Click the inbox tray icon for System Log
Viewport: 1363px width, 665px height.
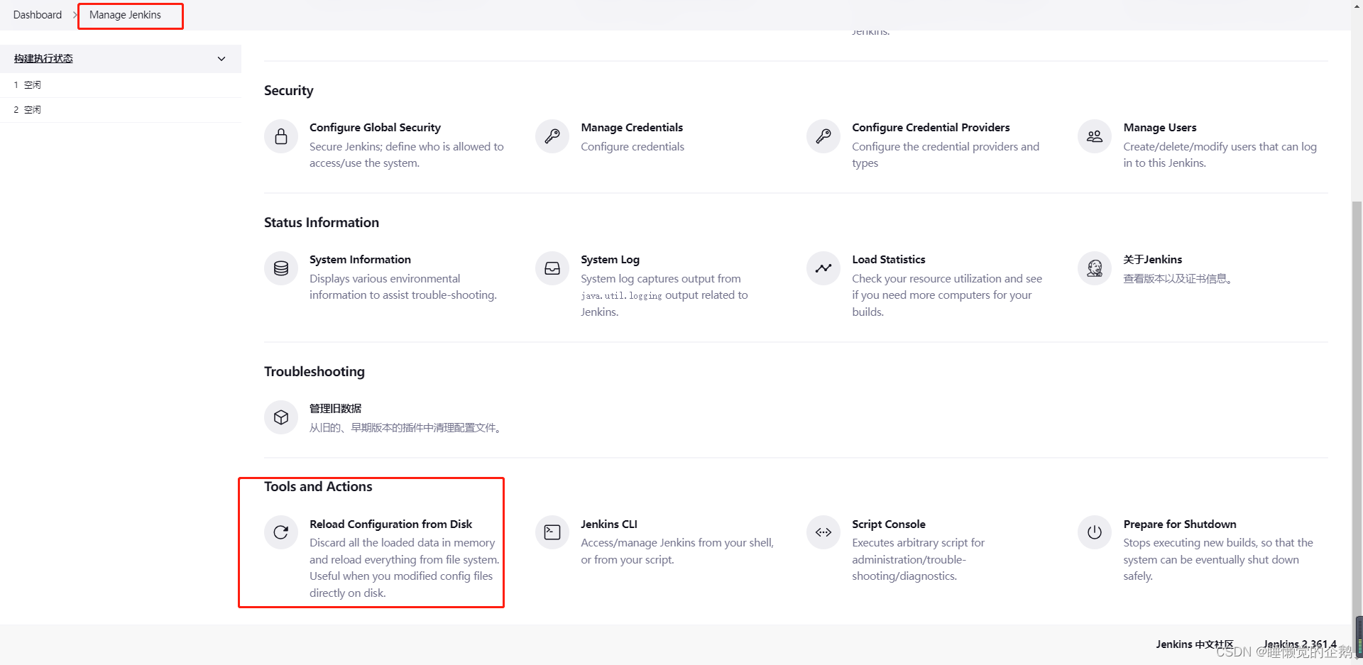[552, 268]
